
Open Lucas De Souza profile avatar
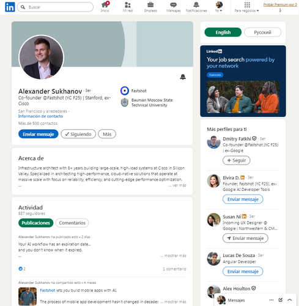coord(213,258)
